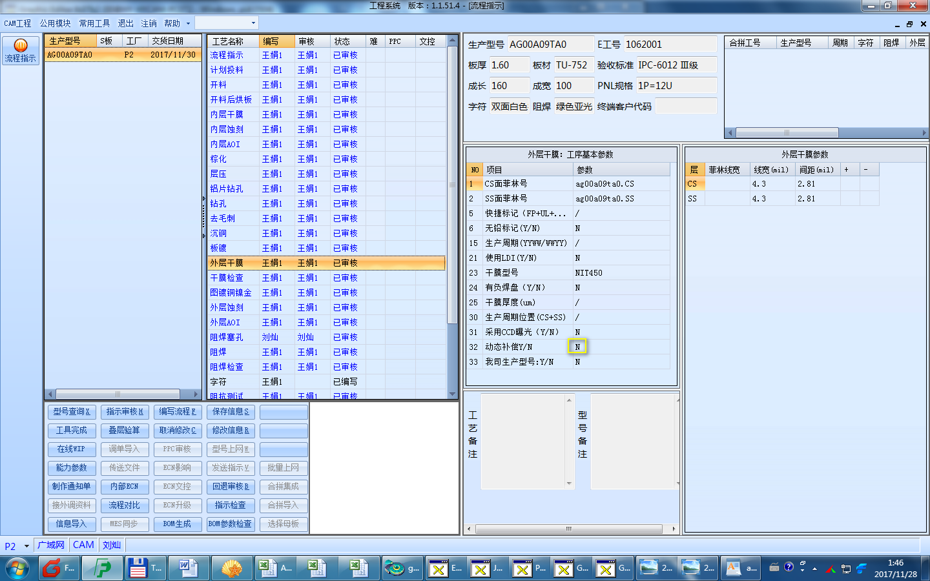The width and height of the screenshot is (930, 581).
Task: Select the 流程指示 process row
Action: [326, 56]
